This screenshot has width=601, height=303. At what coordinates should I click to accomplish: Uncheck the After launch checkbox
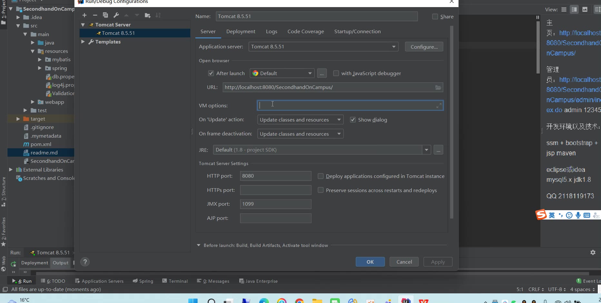211,73
